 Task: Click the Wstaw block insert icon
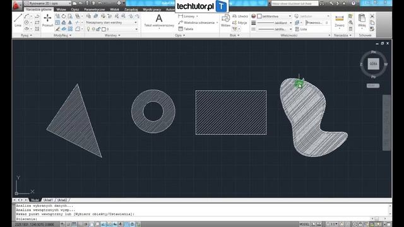(225, 20)
